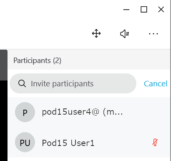Select the P avatar for pod15user4
This screenshot has height=161, width=171.
coord(25,112)
